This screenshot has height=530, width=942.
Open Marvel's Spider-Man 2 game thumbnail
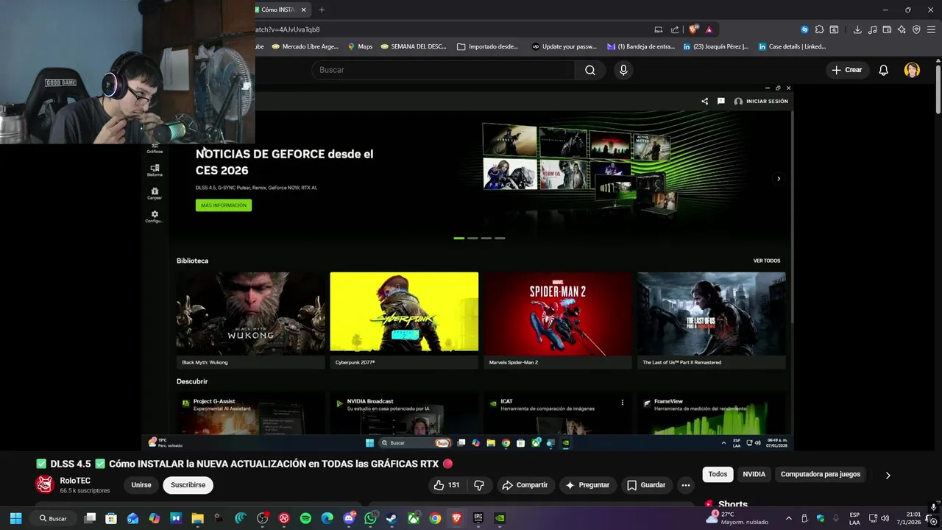tap(558, 313)
